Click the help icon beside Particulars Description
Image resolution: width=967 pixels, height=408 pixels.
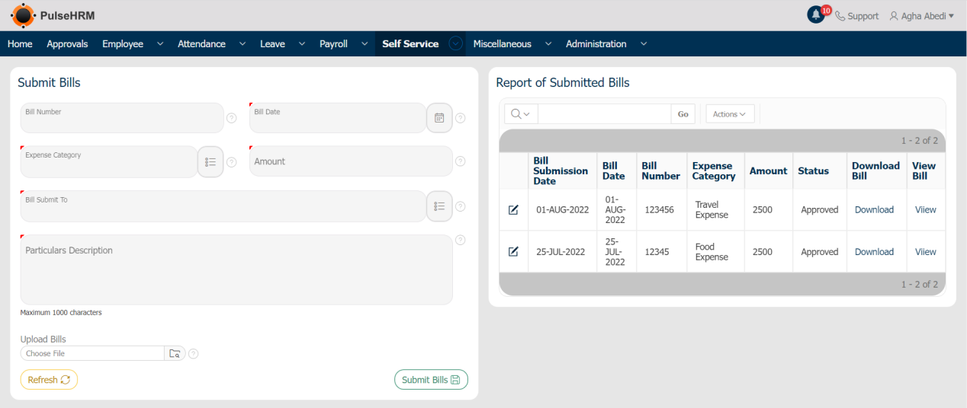(461, 240)
